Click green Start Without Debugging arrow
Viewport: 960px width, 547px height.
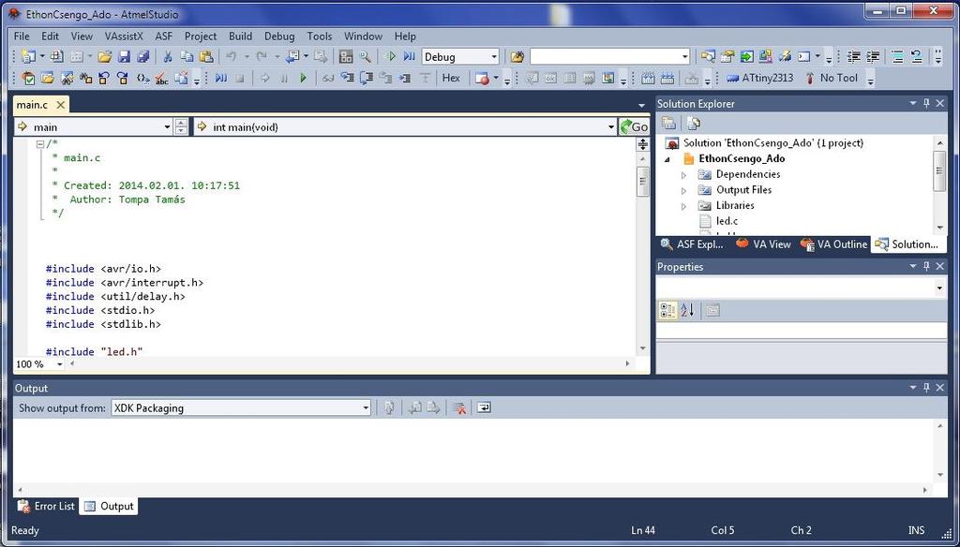(x=390, y=57)
